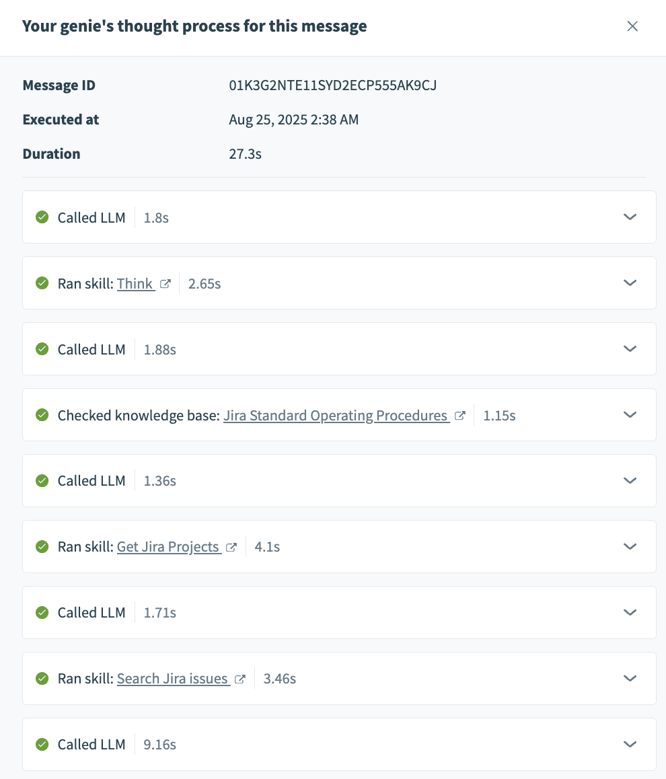
Task: Click green check on Search Jira issues step
Action: point(42,679)
